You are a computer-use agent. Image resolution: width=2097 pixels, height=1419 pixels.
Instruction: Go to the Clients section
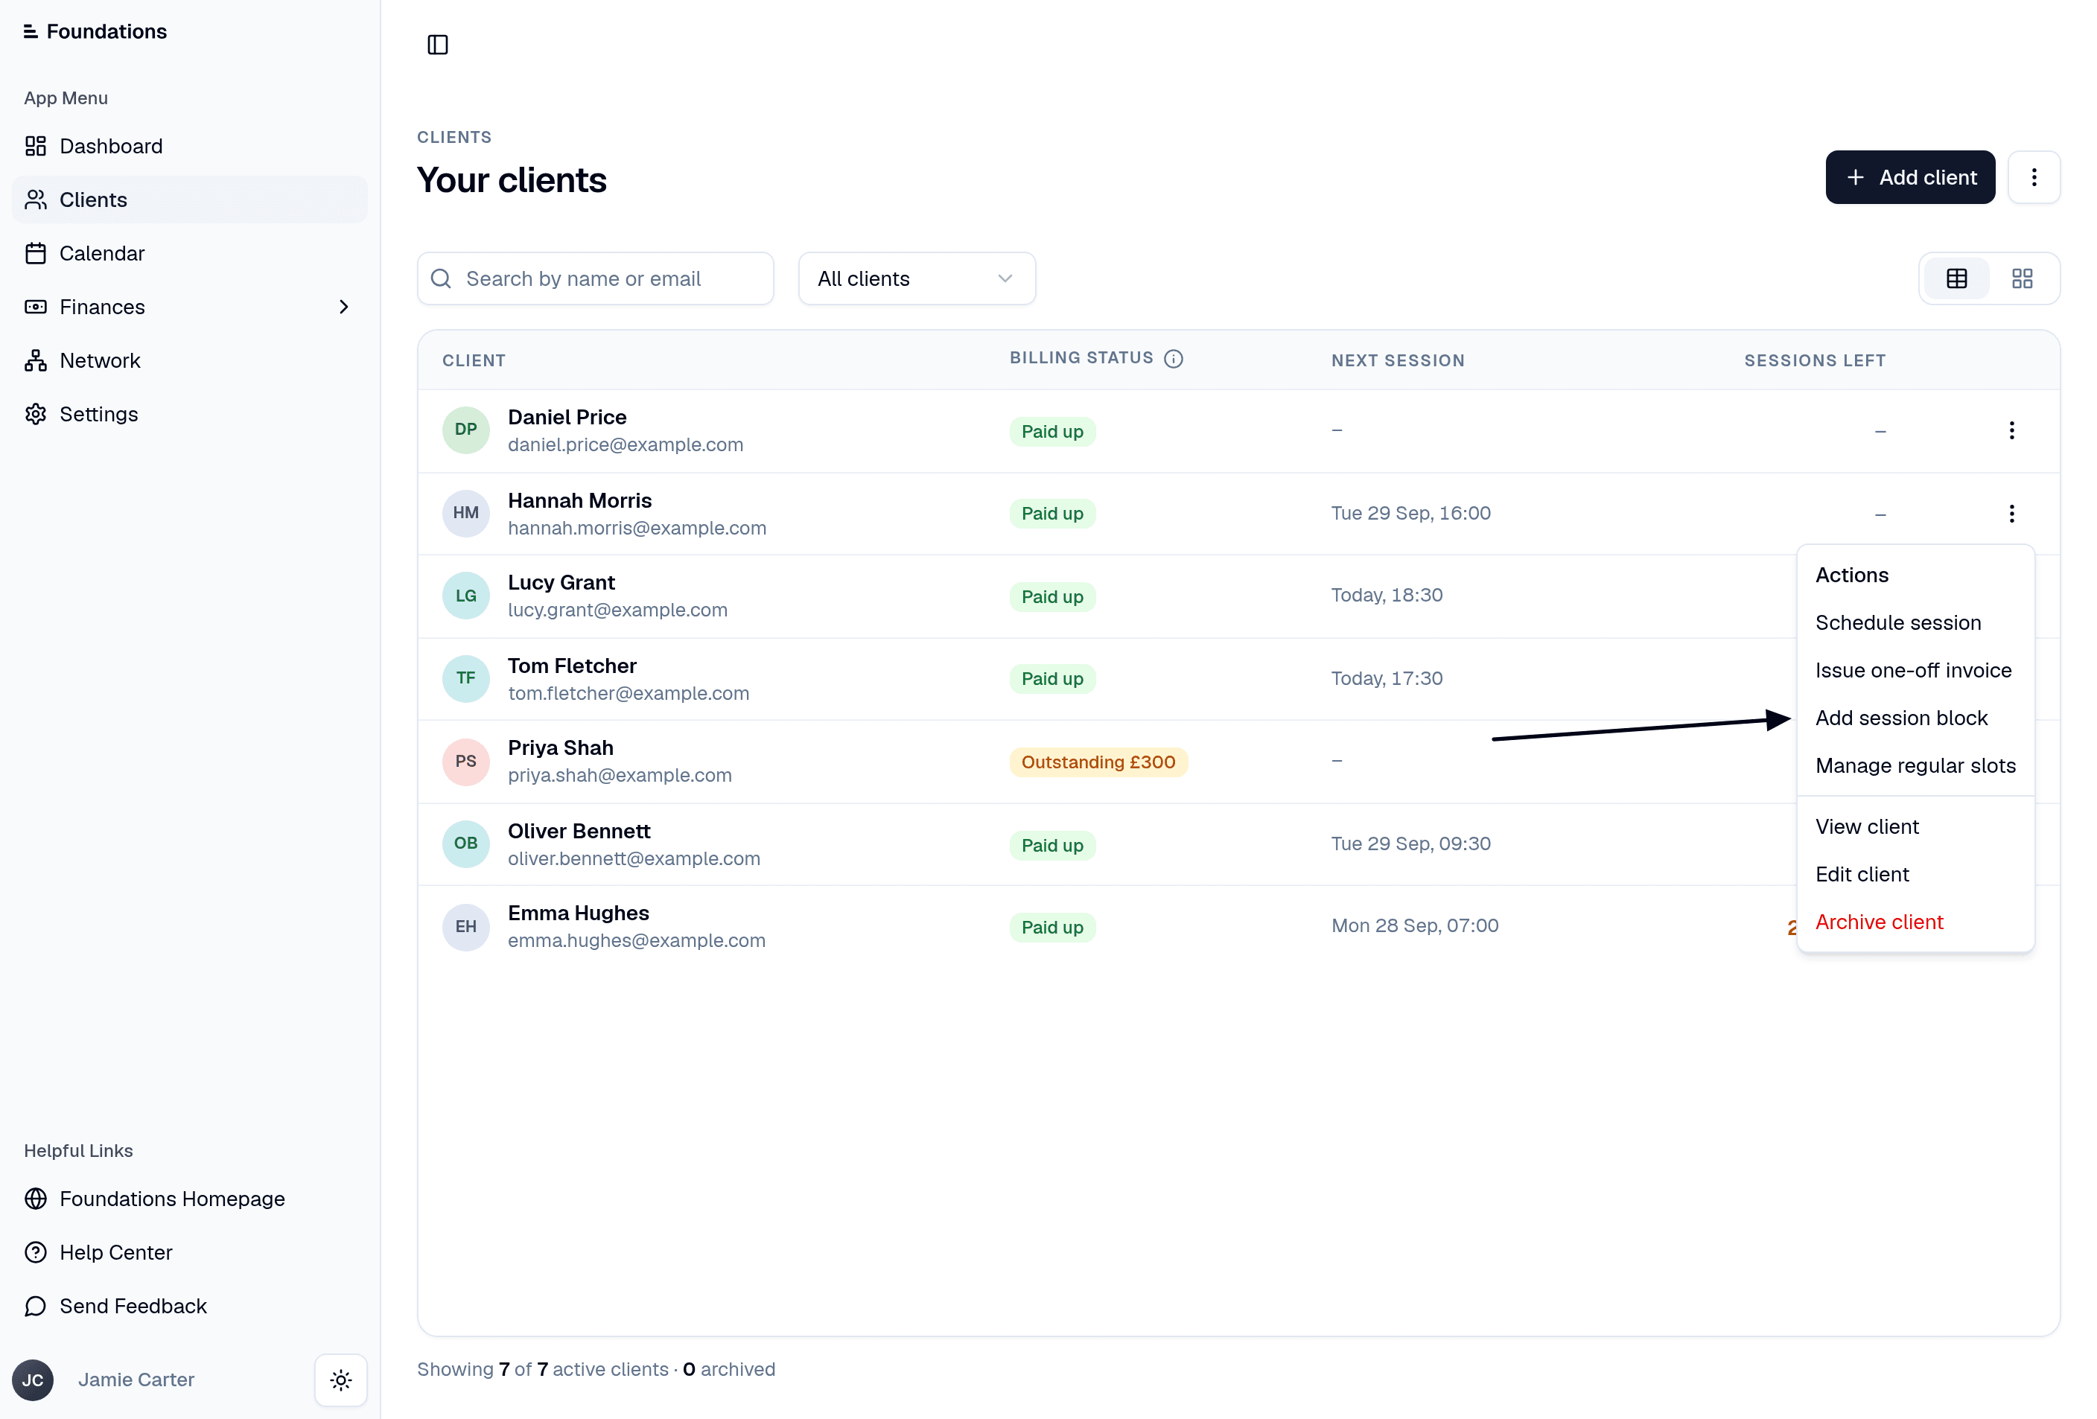click(x=189, y=200)
